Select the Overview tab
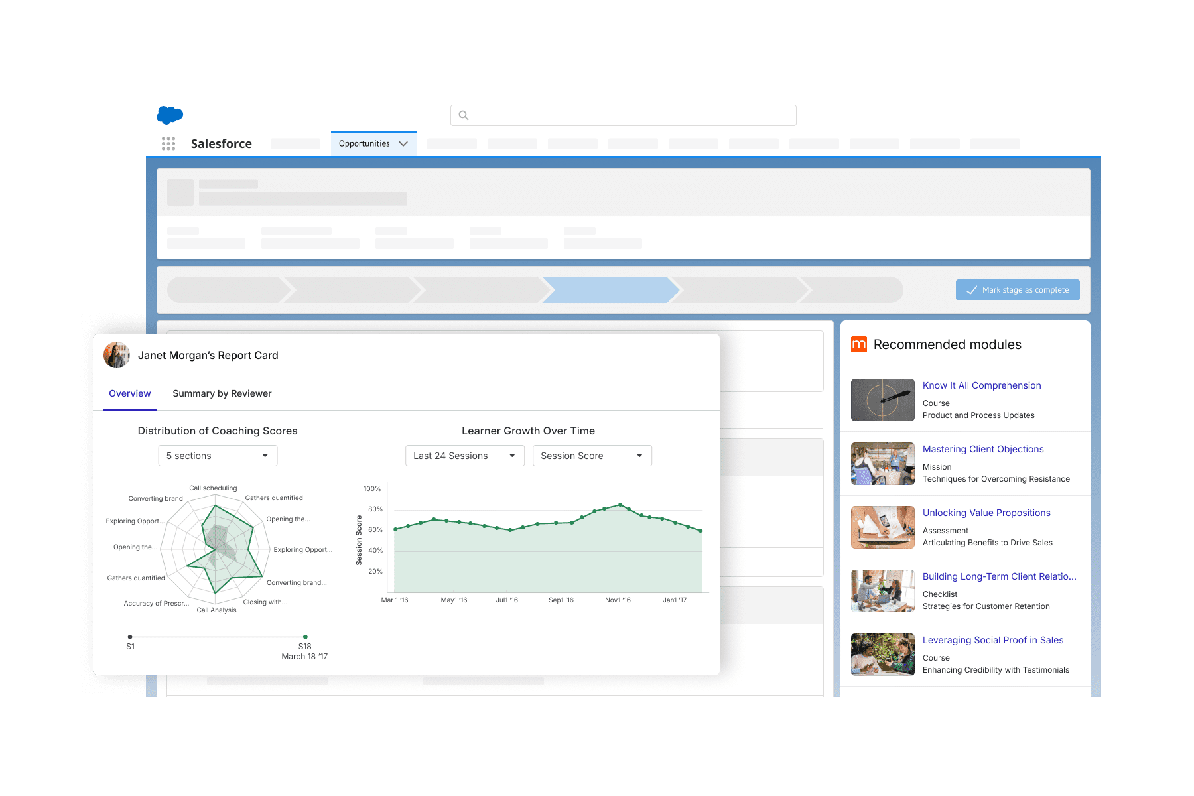This screenshot has width=1194, height=796. [x=129, y=393]
